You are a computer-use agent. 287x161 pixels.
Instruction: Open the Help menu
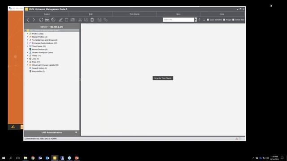(x=222, y=14)
